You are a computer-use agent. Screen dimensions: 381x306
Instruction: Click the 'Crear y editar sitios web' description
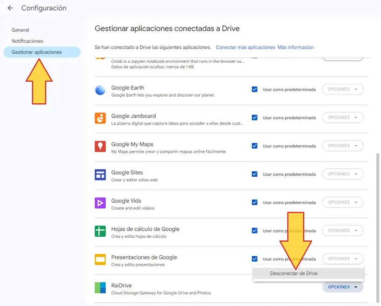(x=134, y=180)
